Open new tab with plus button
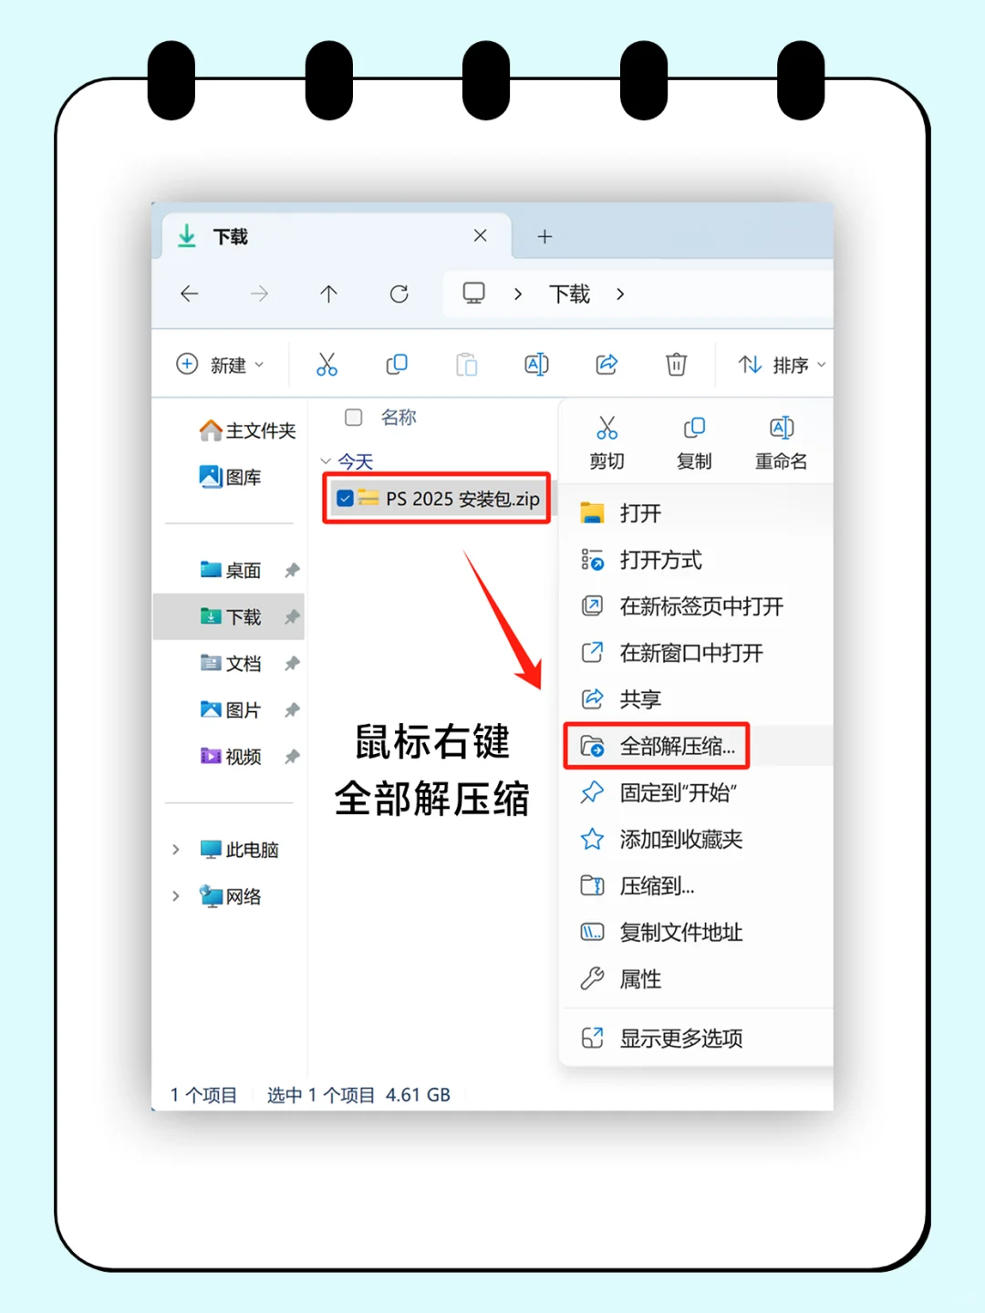The width and height of the screenshot is (985, 1313). (544, 236)
